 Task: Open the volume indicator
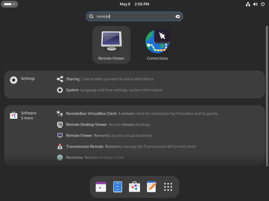(255, 4)
